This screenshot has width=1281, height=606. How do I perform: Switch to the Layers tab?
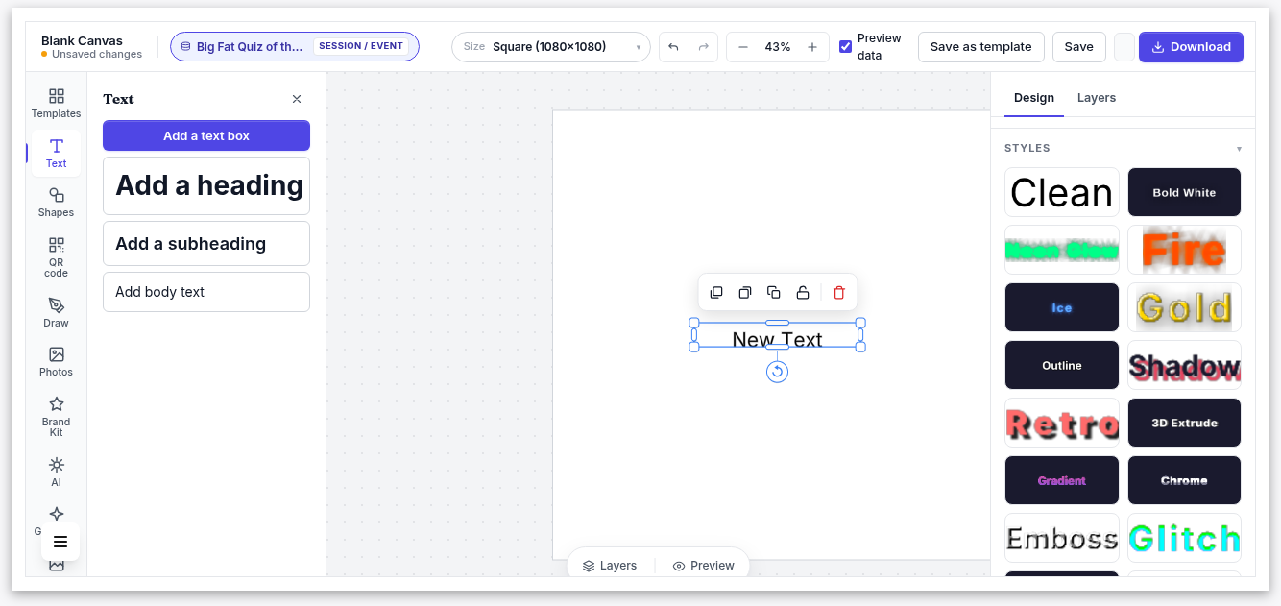coord(1097,98)
